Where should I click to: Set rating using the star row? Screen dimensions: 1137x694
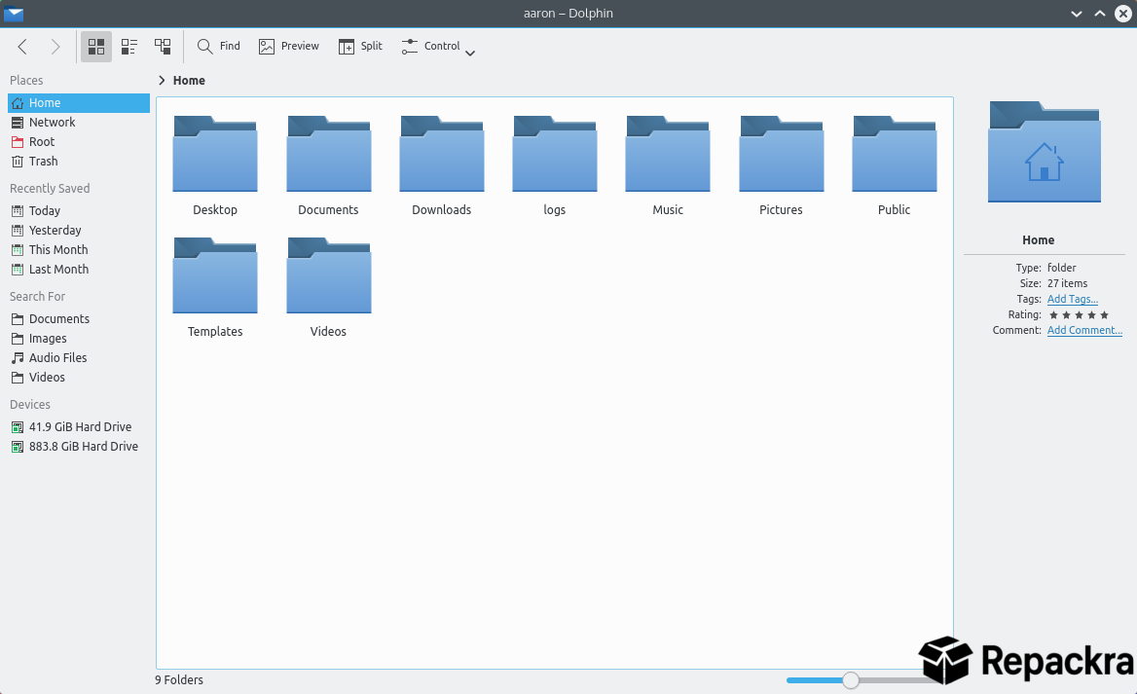1079,315
